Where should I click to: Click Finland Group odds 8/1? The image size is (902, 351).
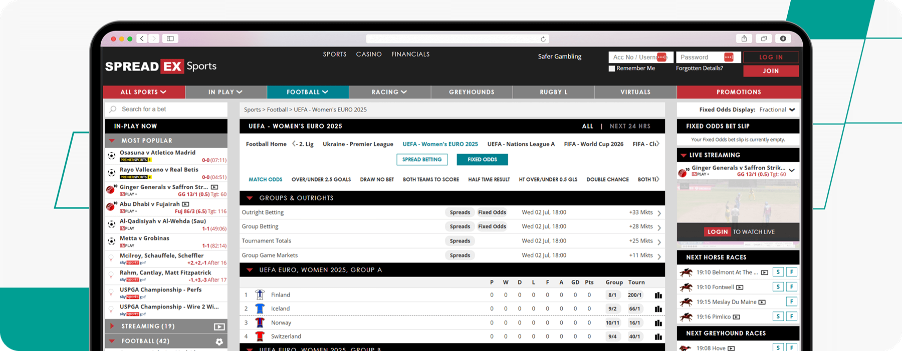[x=612, y=295]
